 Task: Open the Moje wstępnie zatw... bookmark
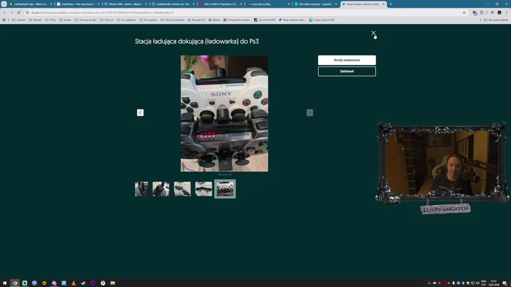tap(292, 20)
